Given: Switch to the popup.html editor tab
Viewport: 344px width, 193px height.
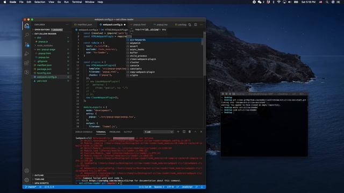Looking at the screenshot, I should pyautogui.click(x=140, y=25).
